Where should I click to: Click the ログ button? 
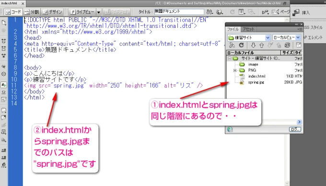coord(295,129)
